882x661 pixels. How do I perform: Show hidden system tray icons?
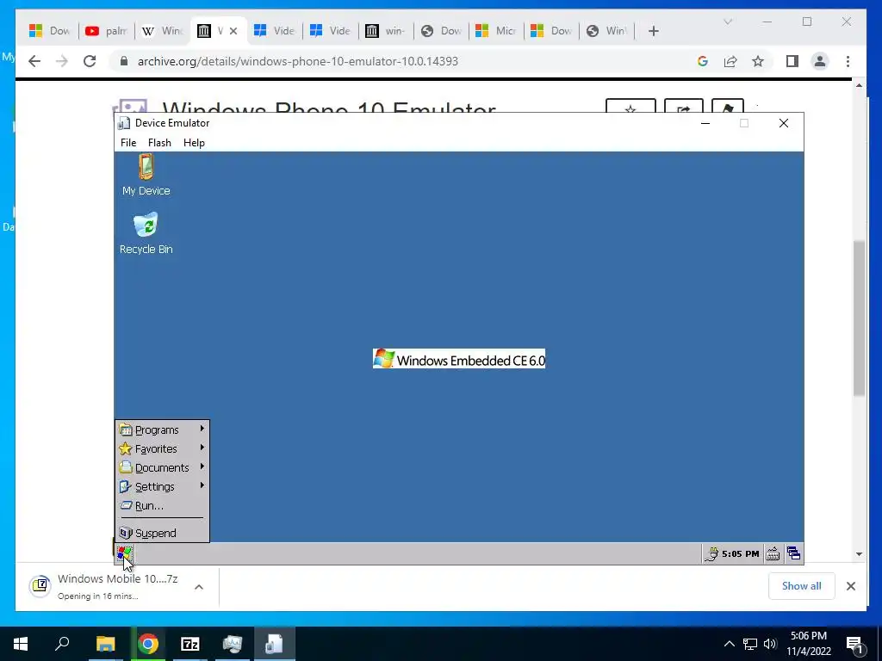click(729, 644)
